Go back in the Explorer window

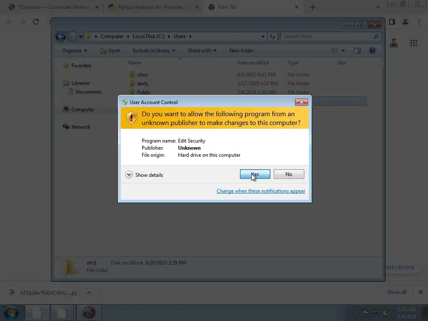click(61, 37)
